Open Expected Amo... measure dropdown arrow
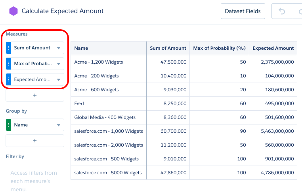The image size is (302, 196). pos(59,79)
